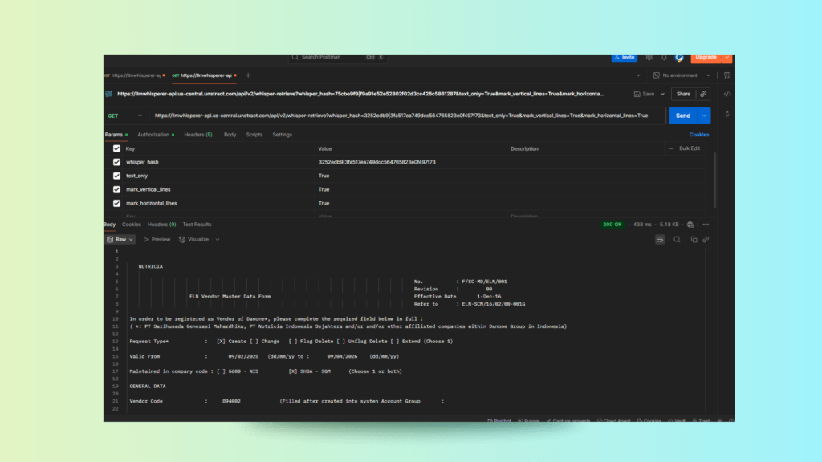Open the Test Results response tab

pyautogui.click(x=197, y=225)
